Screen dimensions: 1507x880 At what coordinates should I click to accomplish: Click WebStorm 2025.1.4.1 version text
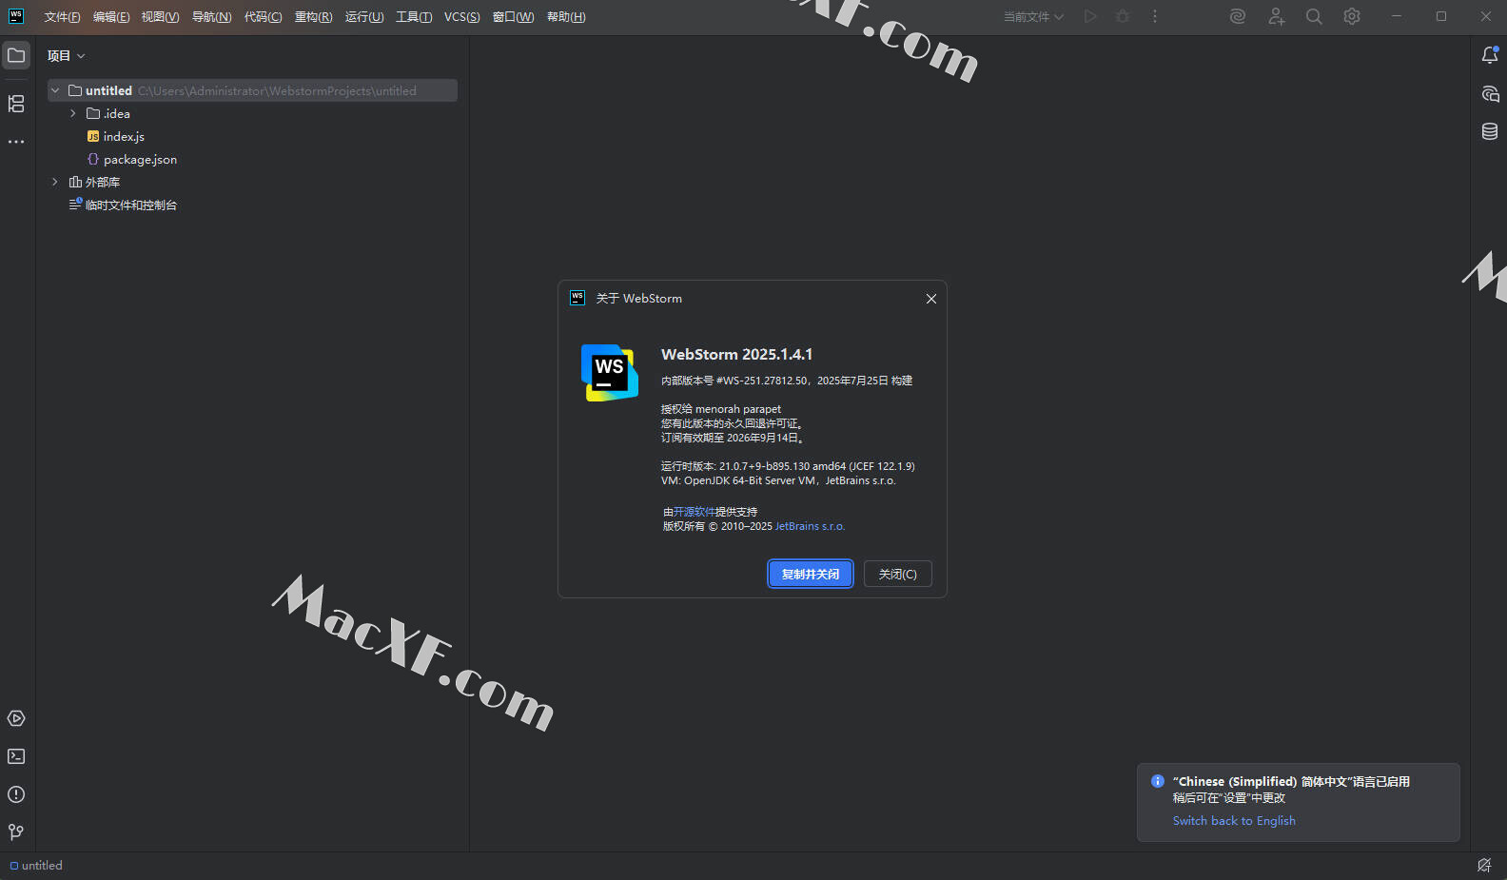point(737,354)
